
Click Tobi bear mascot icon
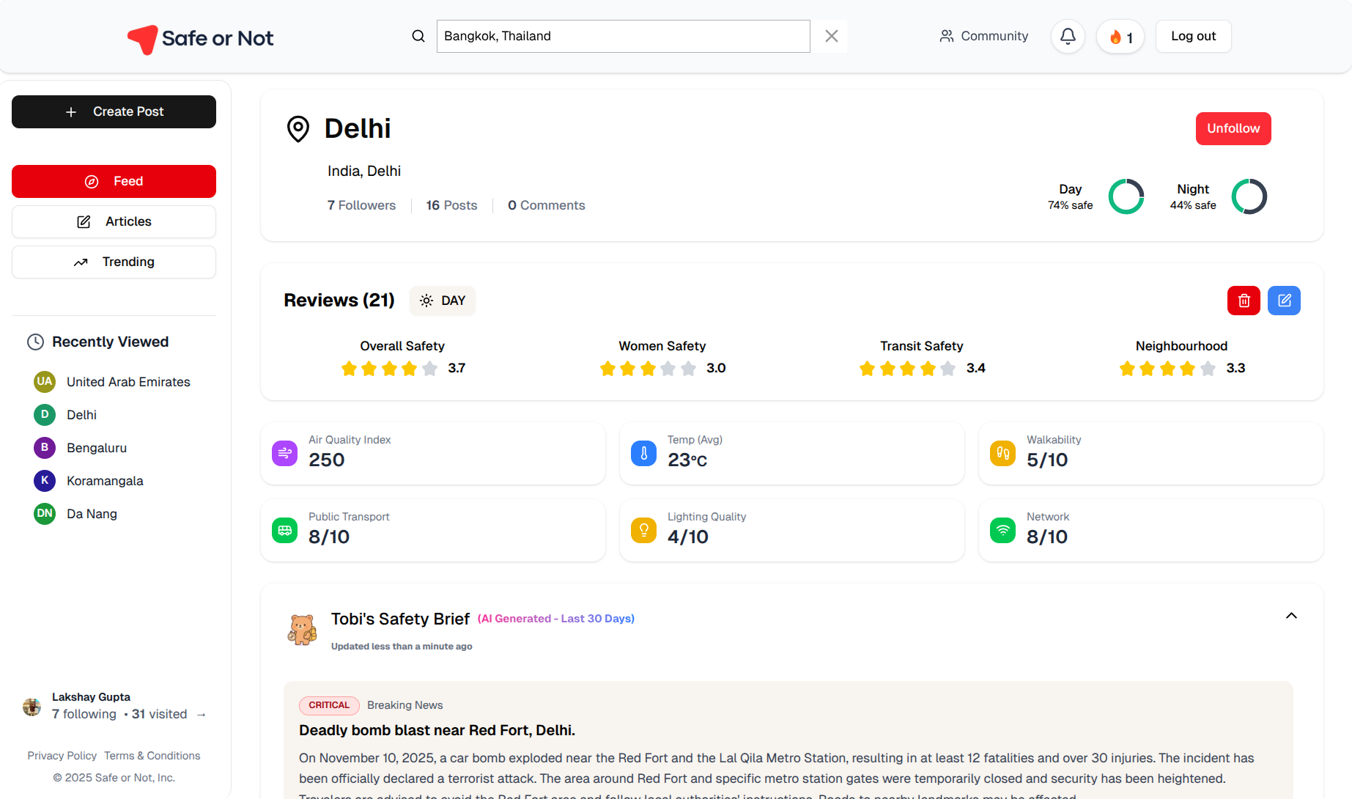[302, 630]
